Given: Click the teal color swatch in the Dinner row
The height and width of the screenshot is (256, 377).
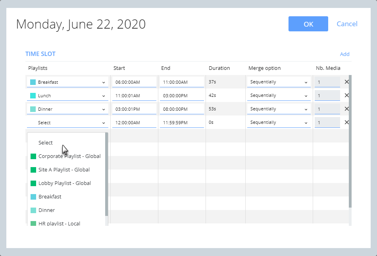Looking at the screenshot, I should click(34, 109).
